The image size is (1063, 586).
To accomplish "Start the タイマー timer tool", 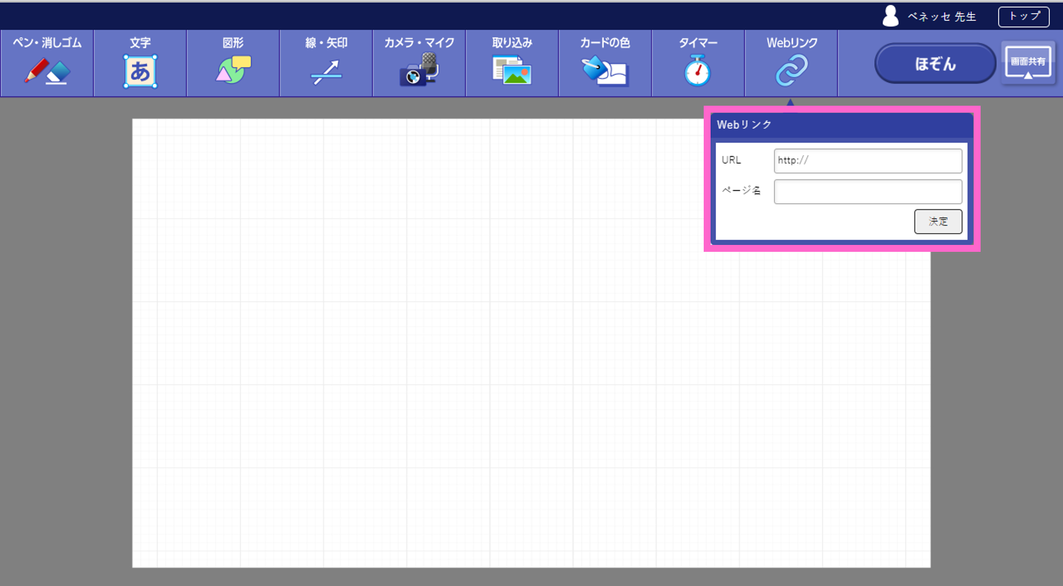I will click(x=697, y=64).
